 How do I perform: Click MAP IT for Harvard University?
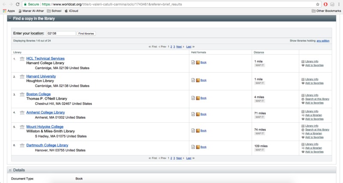[x=260, y=83]
